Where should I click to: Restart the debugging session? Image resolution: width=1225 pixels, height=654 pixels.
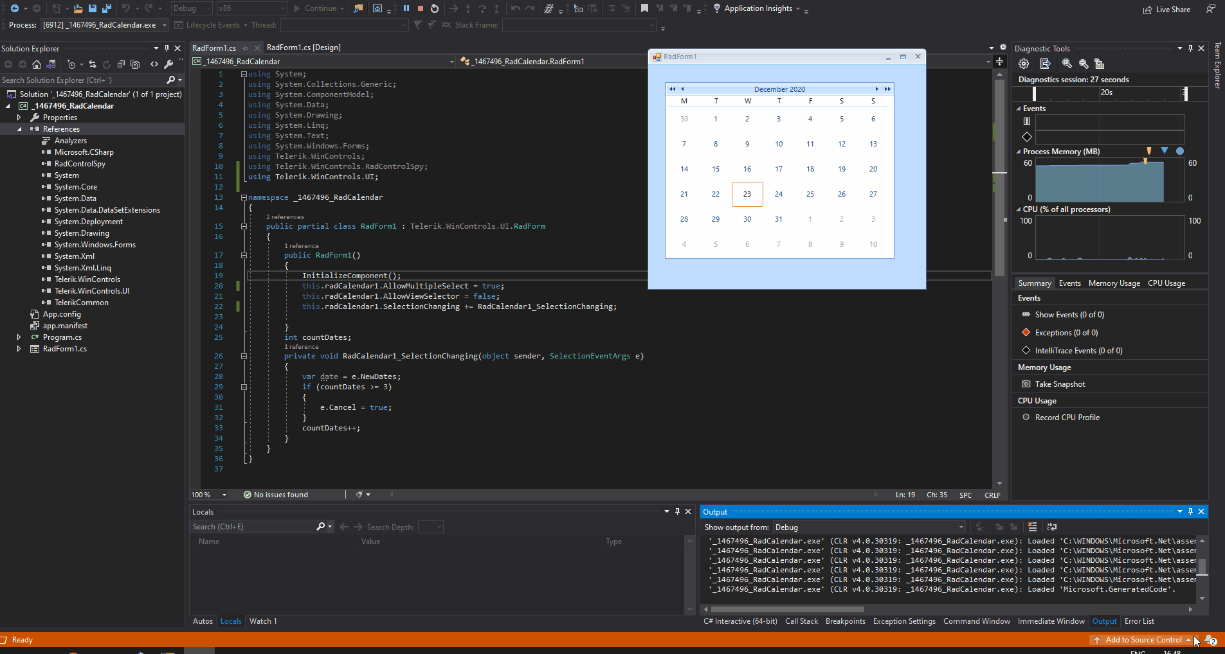(435, 8)
